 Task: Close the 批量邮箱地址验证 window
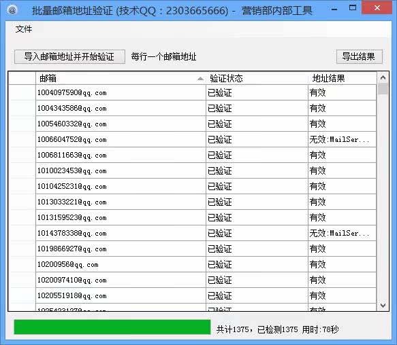click(x=377, y=8)
